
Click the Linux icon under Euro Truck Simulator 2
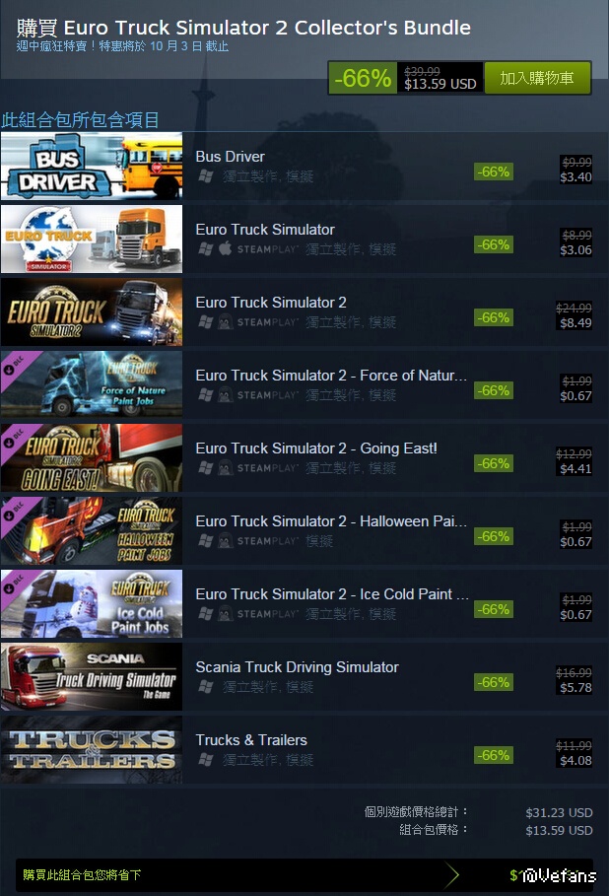[x=225, y=321]
